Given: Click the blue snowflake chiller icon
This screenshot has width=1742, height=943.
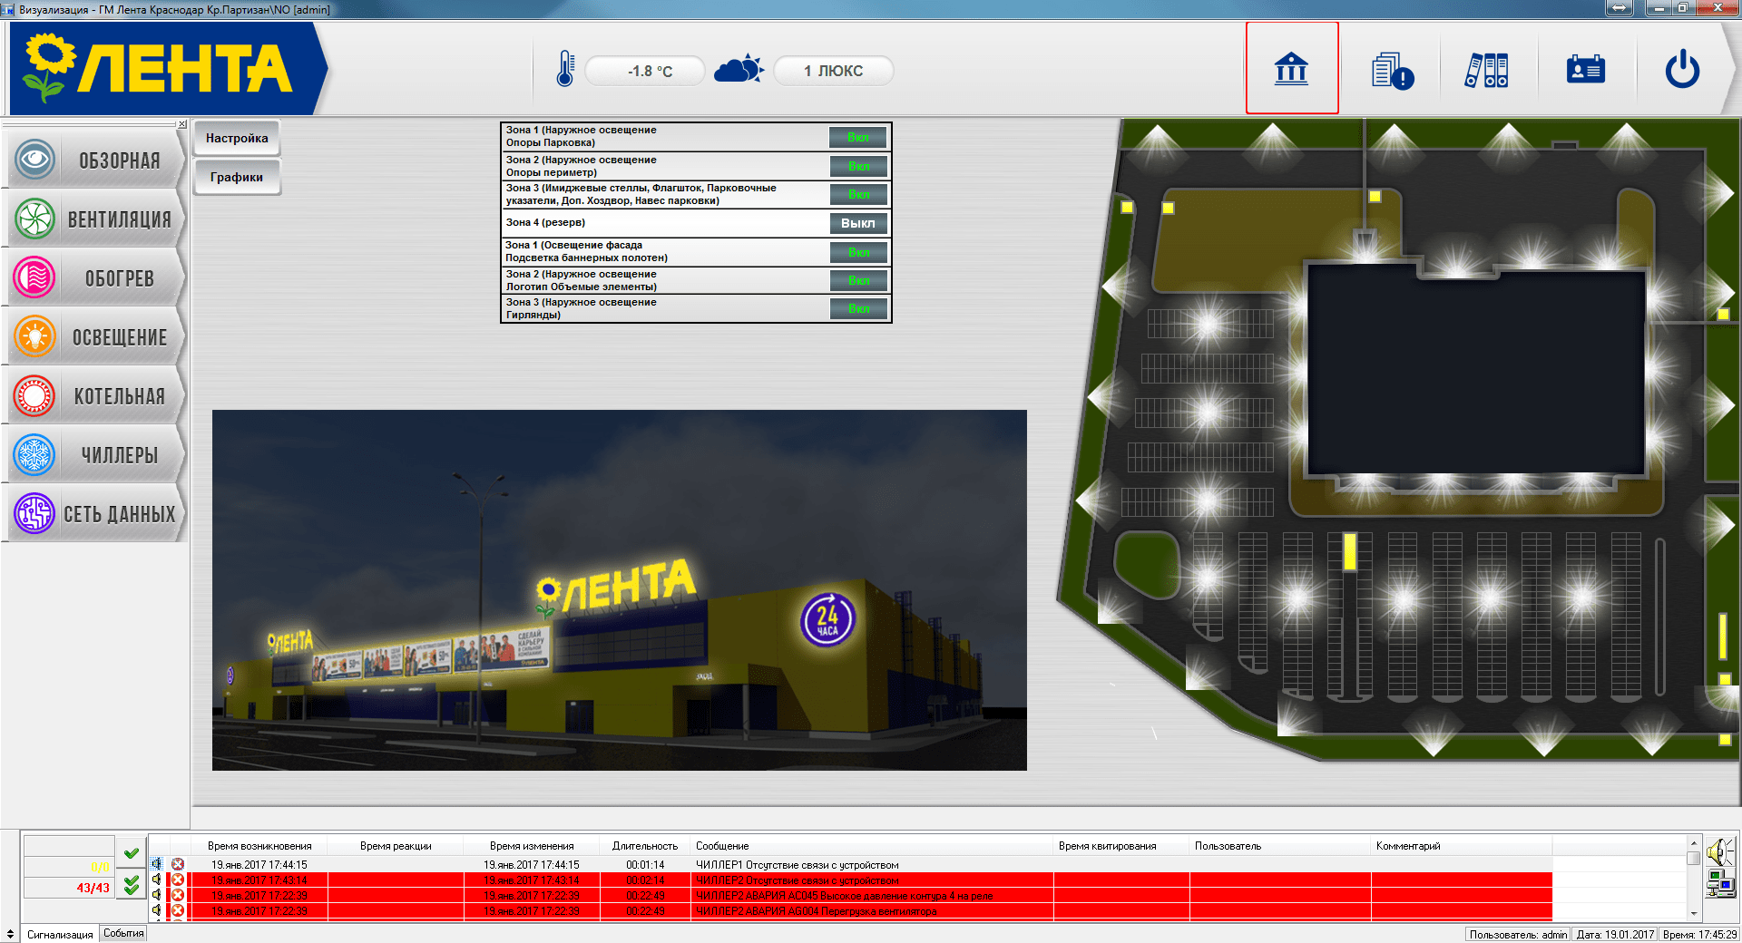Looking at the screenshot, I should [x=35, y=454].
